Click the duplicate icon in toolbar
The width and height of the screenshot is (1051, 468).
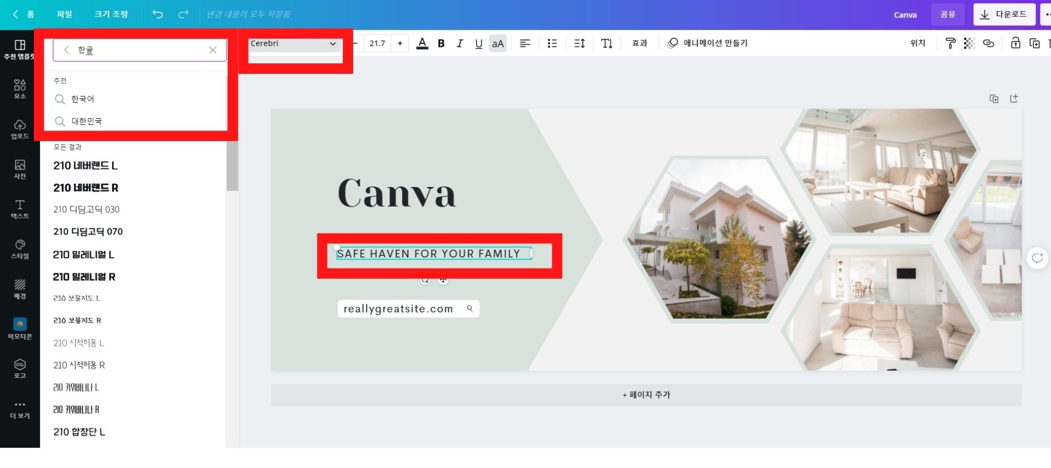pyautogui.click(x=1035, y=43)
